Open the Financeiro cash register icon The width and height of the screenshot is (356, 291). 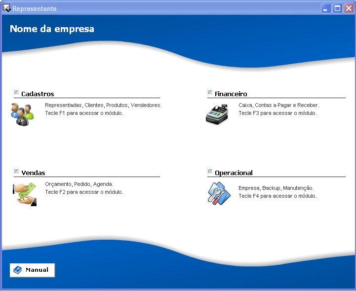(x=217, y=114)
